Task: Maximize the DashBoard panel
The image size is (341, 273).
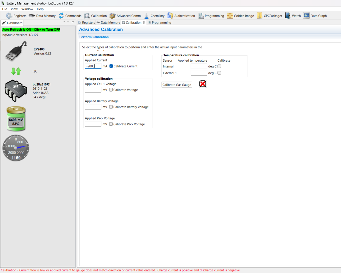Action: click(73, 22)
